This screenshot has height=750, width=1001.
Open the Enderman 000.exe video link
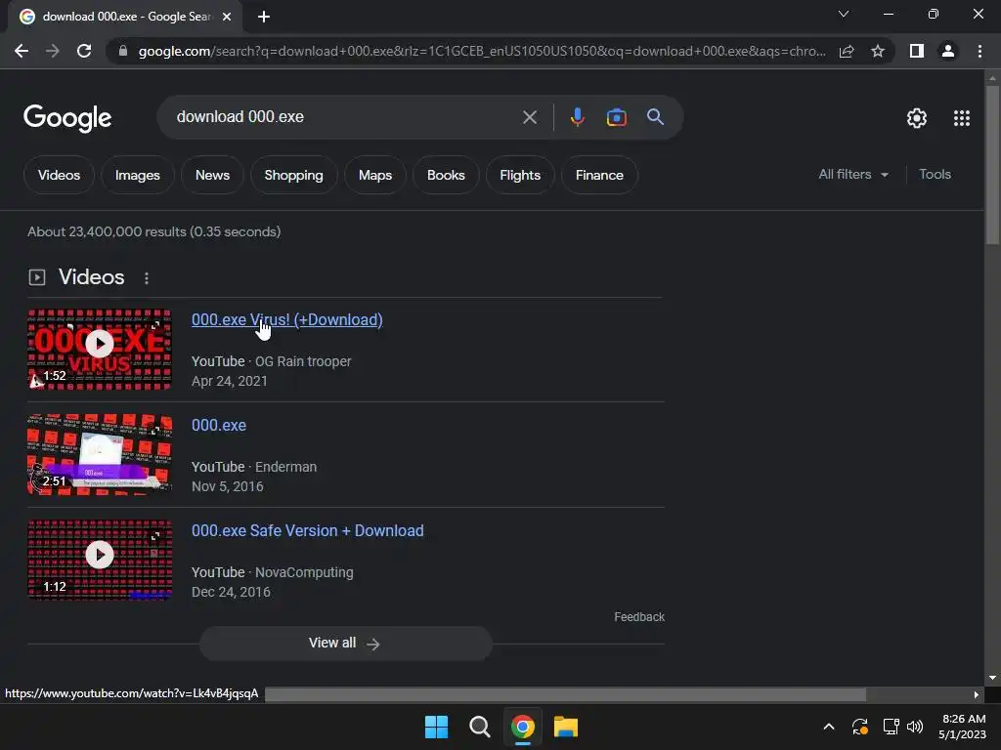[218, 426]
